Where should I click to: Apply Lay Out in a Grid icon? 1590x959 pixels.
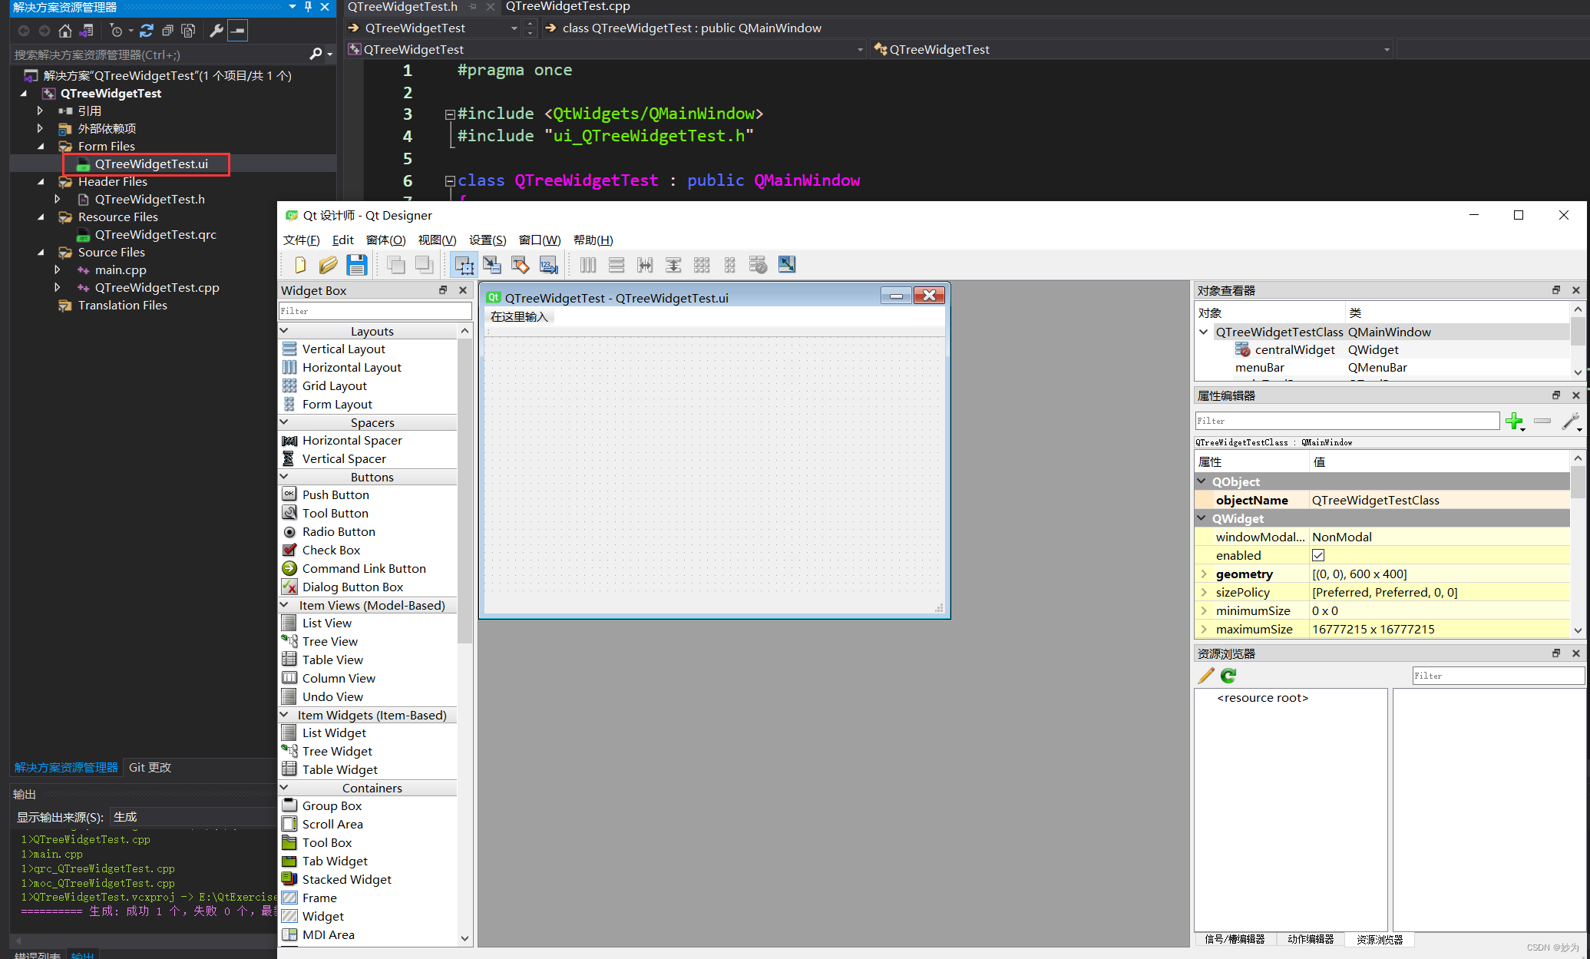click(702, 265)
